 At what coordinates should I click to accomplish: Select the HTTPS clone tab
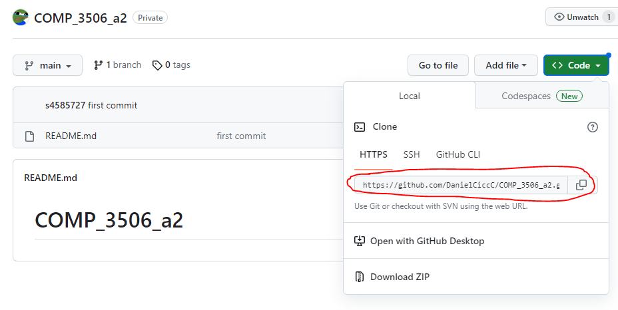pyautogui.click(x=373, y=154)
